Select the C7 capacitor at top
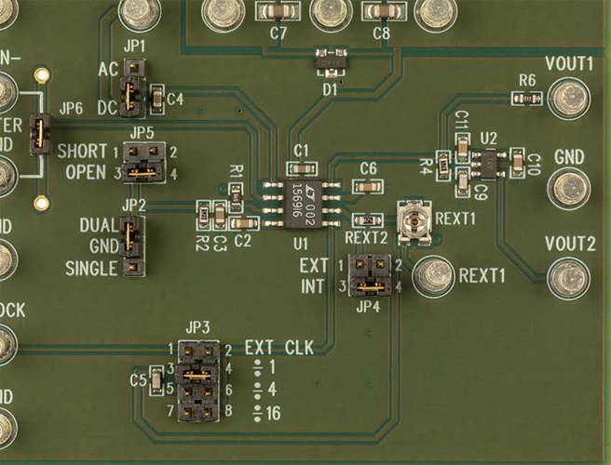The image size is (611, 465). [x=278, y=12]
